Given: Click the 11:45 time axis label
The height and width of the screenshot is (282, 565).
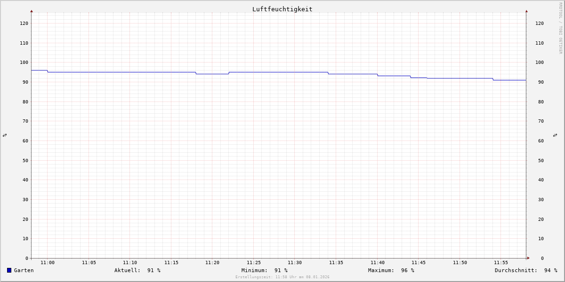Looking at the screenshot, I should pyautogui.click(x=419, y=263).
